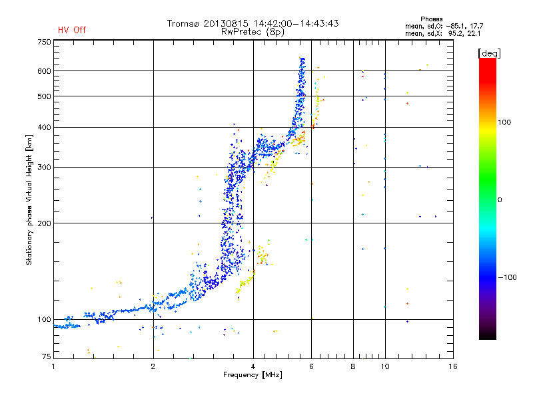Click the blue trace peak near 650 km
This screenshot has width=533, height=399.
pyautogui.click(x=302, y=63)
